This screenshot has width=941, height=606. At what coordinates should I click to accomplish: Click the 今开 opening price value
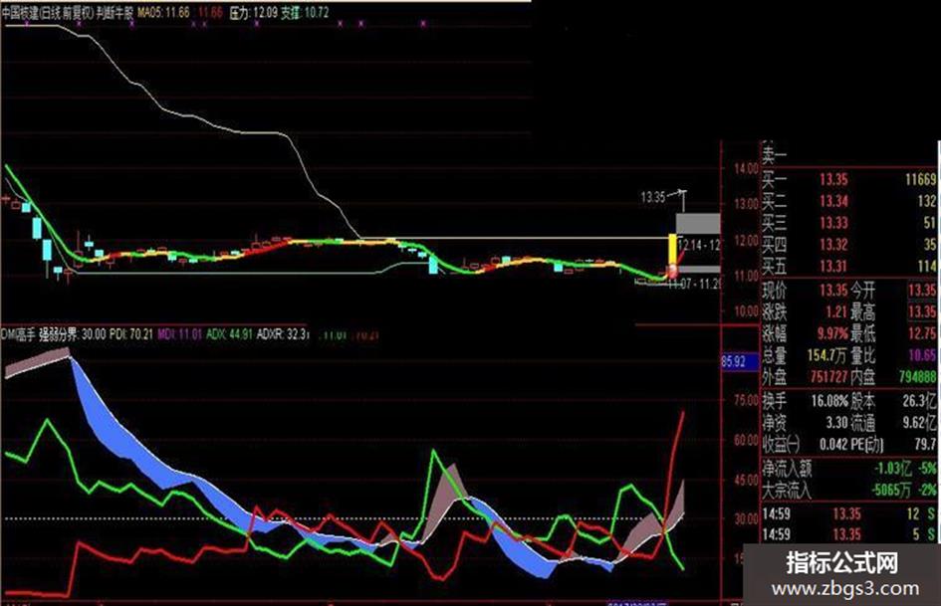point(922,291)
